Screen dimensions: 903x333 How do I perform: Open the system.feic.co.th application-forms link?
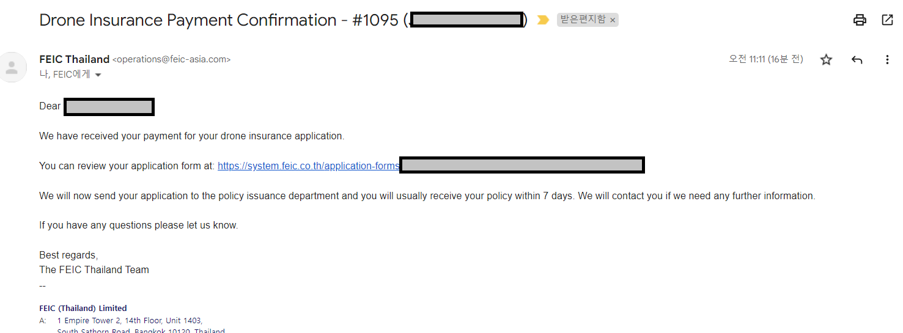pyautogui.click(x=308, y=166)
